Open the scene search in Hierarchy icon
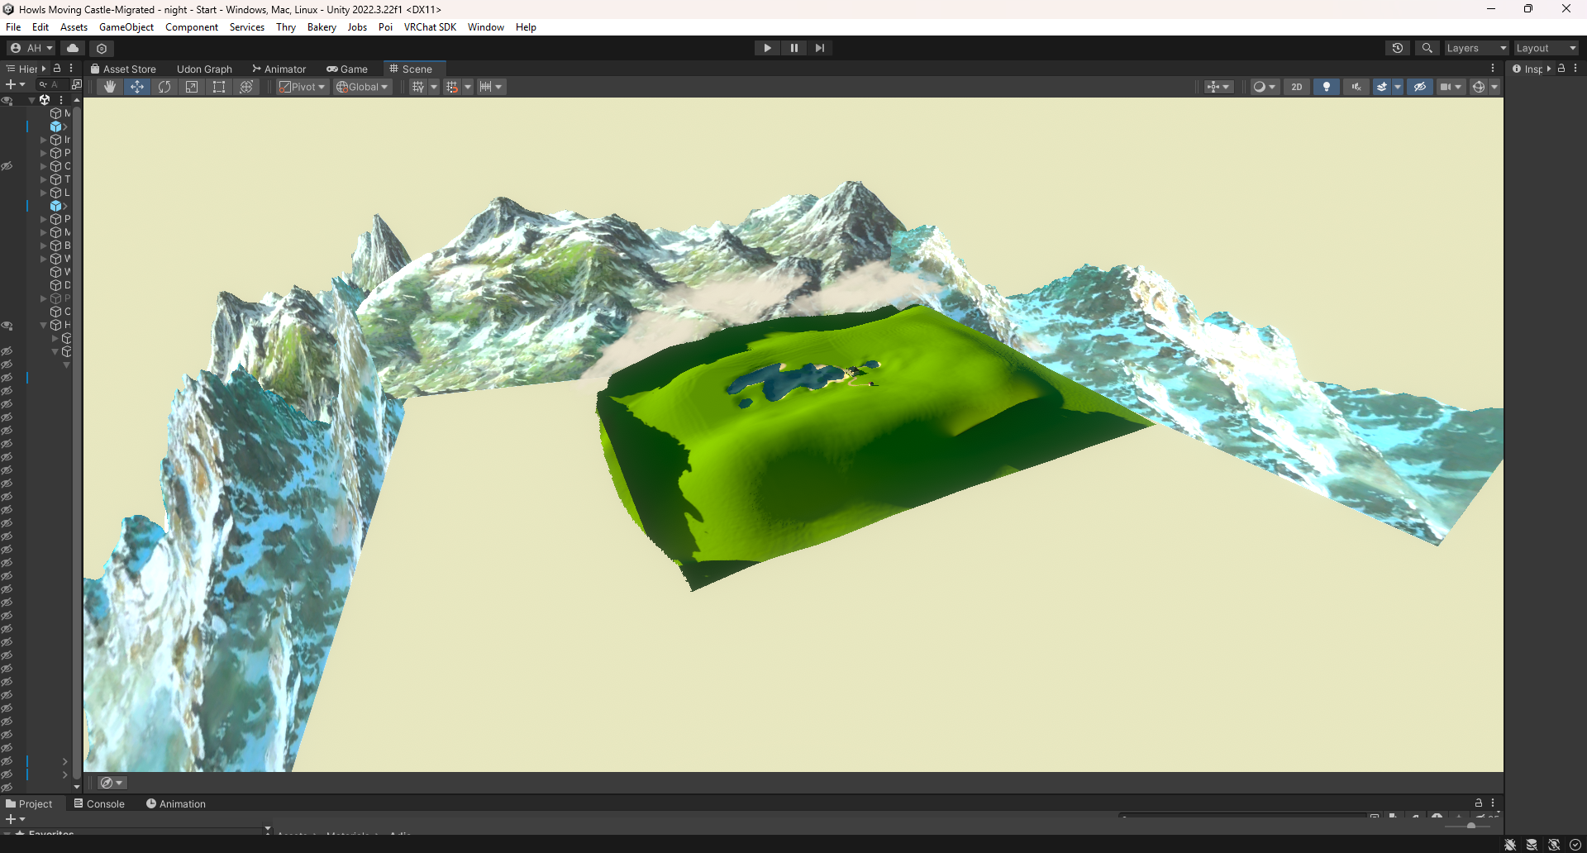1587x853 pixels. 77,84
